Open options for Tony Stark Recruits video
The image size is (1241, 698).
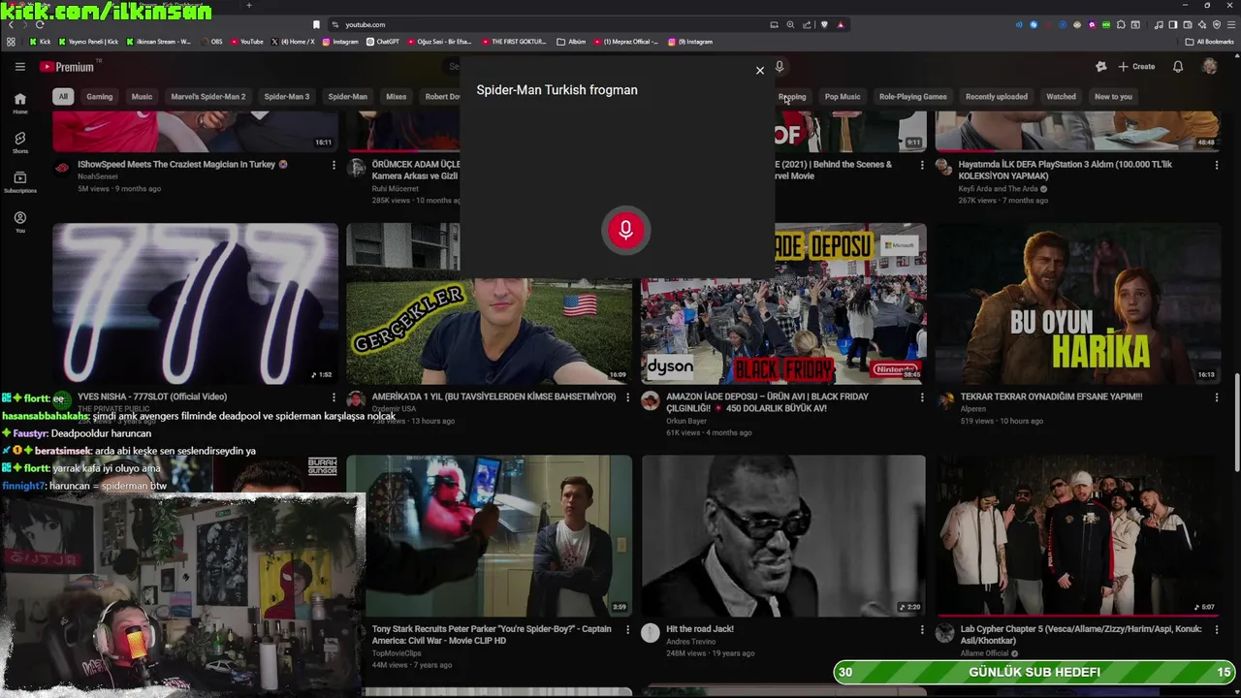point(628,630)
